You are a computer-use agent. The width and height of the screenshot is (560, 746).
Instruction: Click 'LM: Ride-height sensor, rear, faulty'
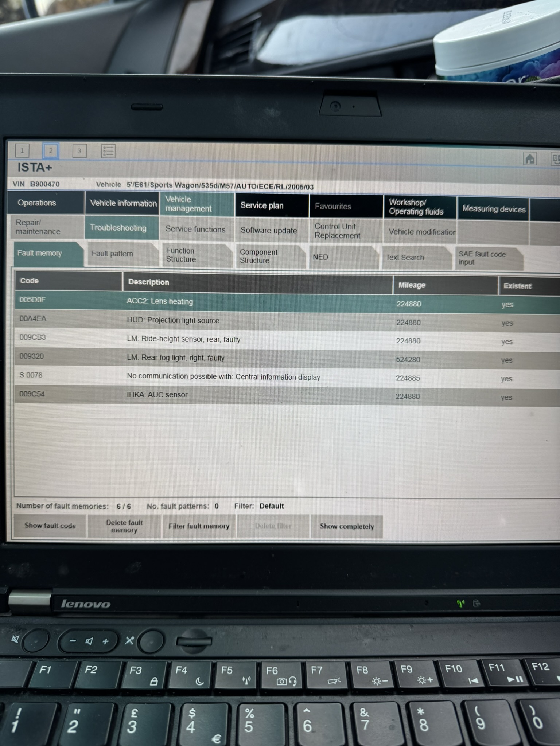click(184, 339)
